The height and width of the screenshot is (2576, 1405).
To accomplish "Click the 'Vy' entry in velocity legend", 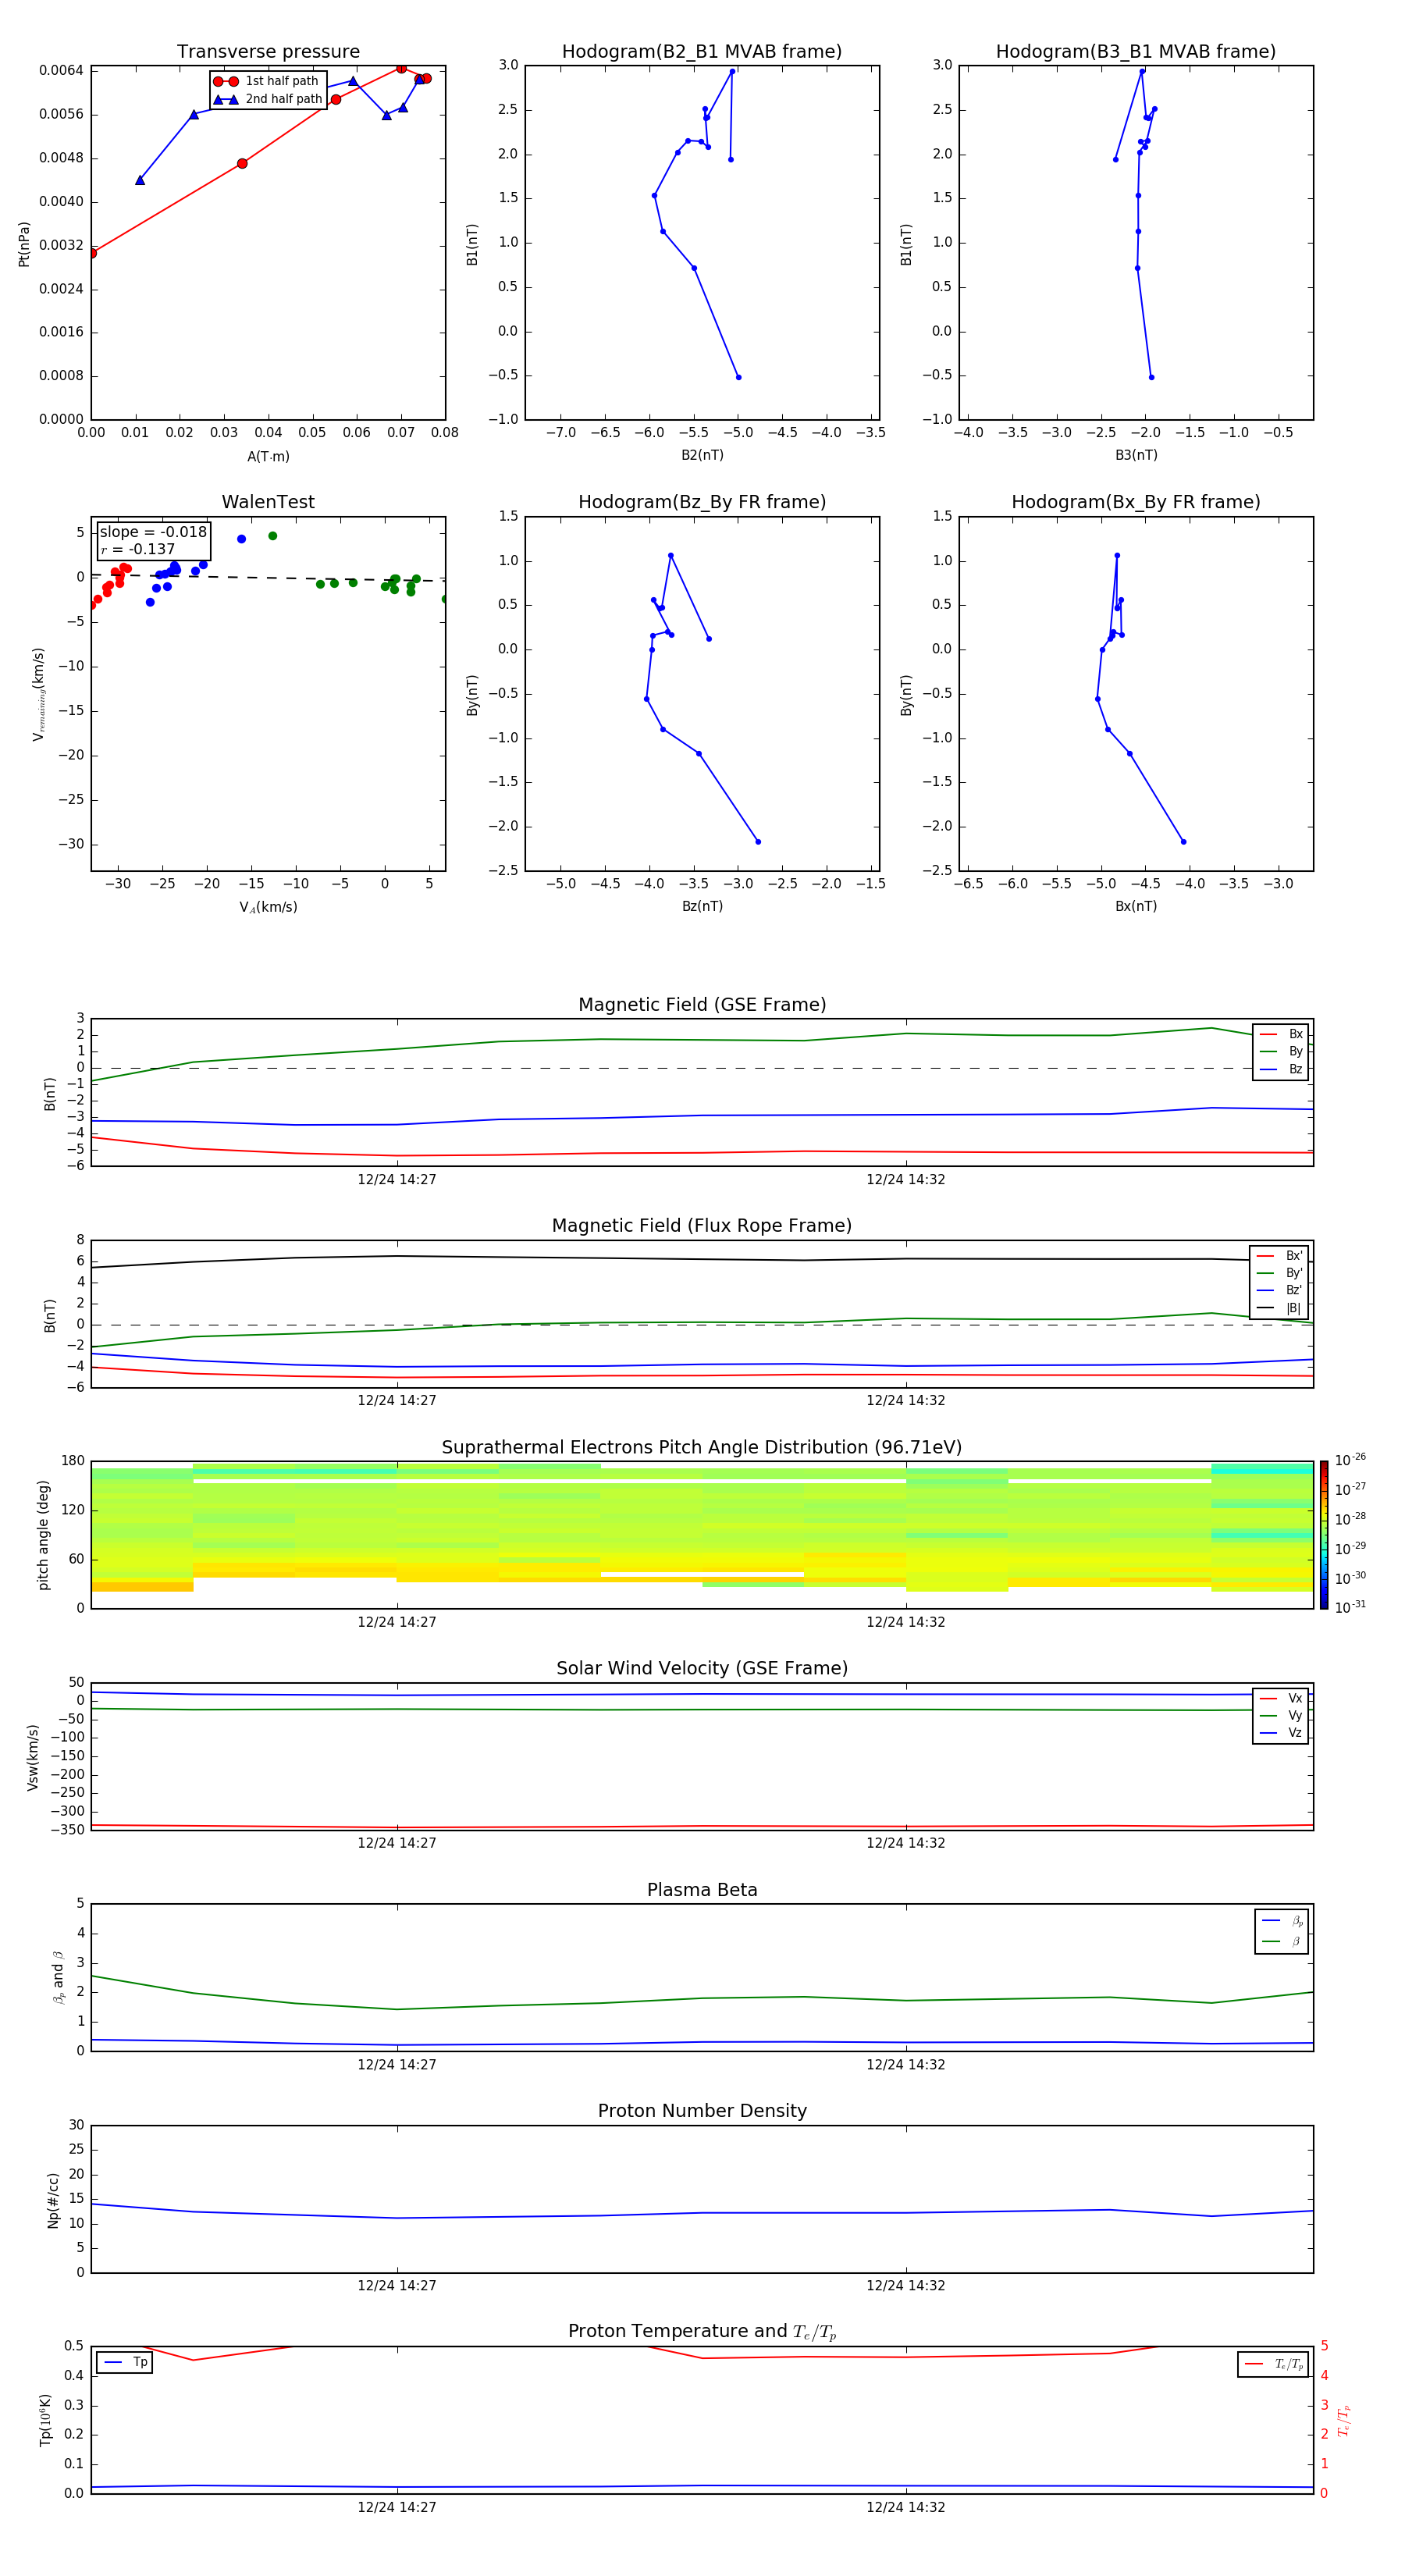I will [1281, 1715].
